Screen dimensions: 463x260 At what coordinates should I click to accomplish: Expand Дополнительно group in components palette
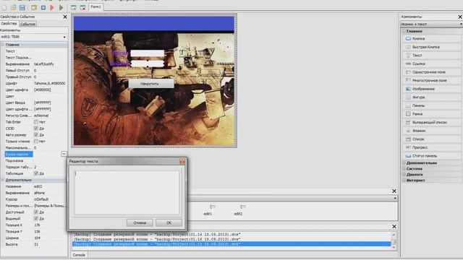point(404,162)
